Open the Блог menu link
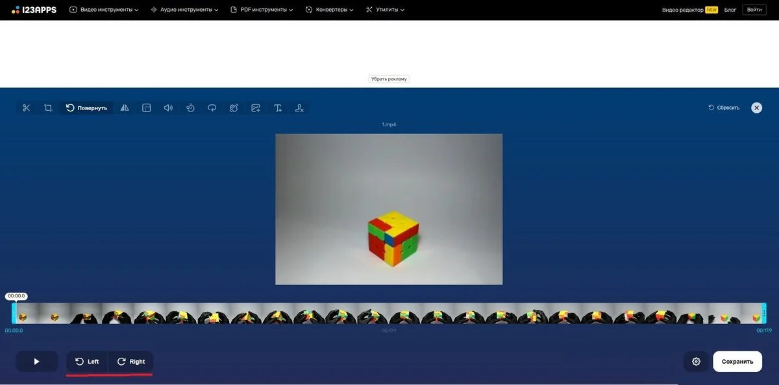779x385 pixels. pos(730,10)
